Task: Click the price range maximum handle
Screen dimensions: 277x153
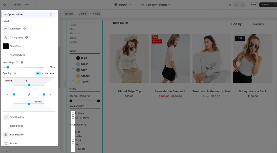Action: [98, 101]
